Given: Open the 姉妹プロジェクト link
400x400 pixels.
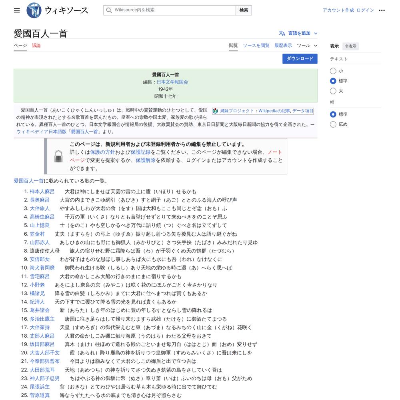Looking at the screenshot, I should click(237, 111).
